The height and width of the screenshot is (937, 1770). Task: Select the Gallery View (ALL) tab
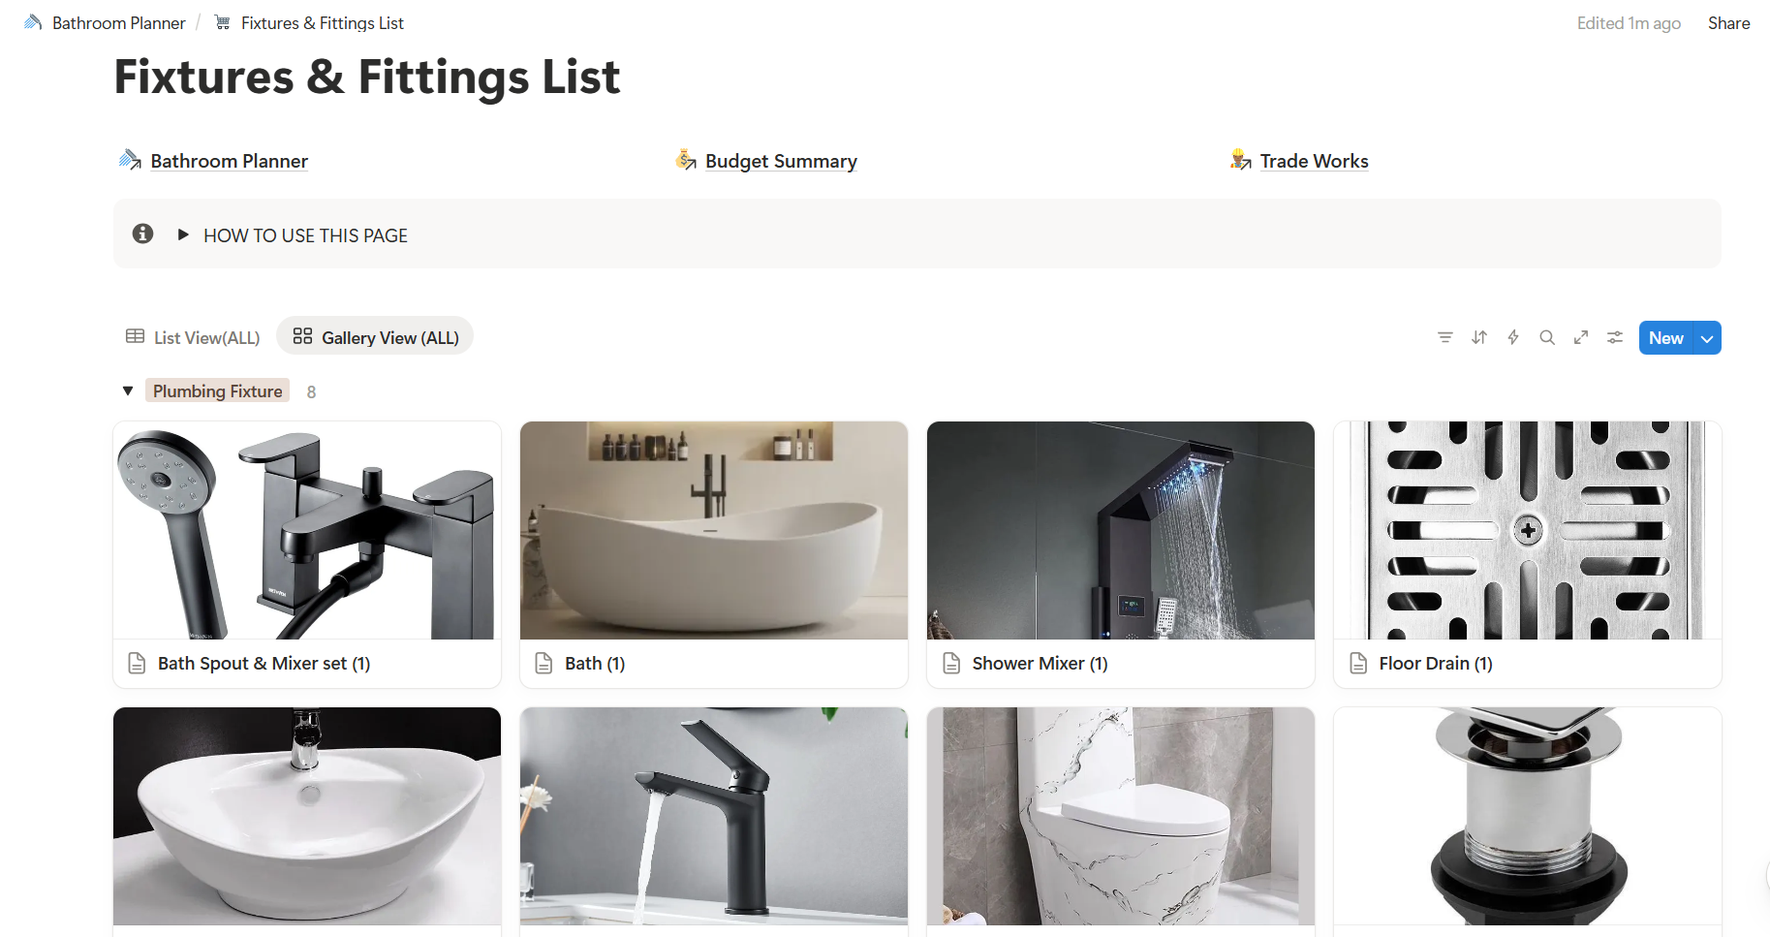375,337
